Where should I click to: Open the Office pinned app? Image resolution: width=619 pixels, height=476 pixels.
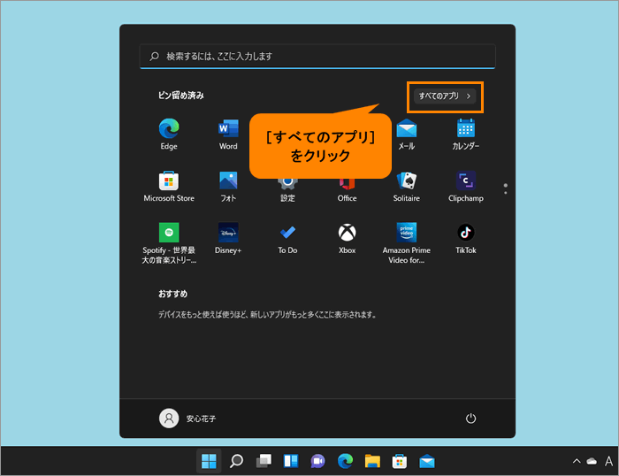tap(347, 190)
